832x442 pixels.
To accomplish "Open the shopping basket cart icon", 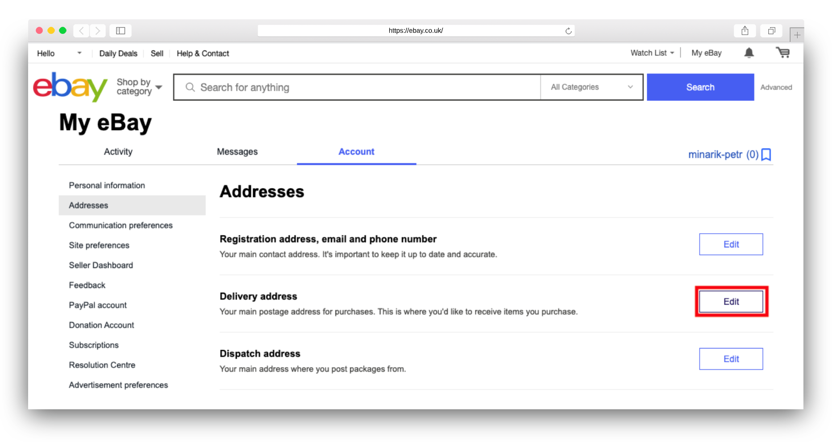I will pos(782,53).
